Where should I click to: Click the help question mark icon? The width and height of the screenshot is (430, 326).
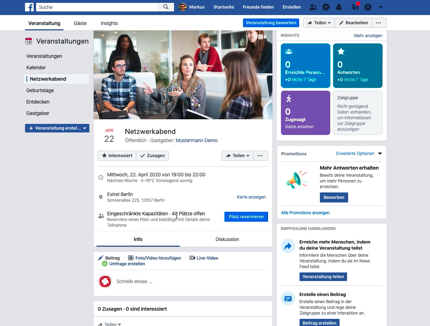(x=368, y=7)
